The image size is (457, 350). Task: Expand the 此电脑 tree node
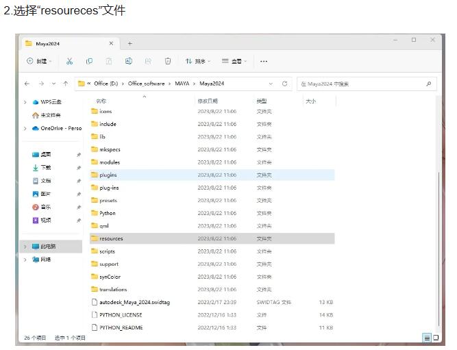tap(26, 247)
